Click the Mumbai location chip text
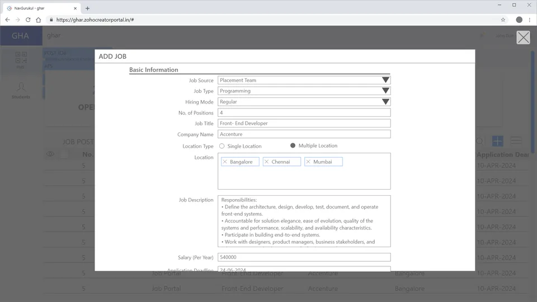 click(x=323, y=162)
